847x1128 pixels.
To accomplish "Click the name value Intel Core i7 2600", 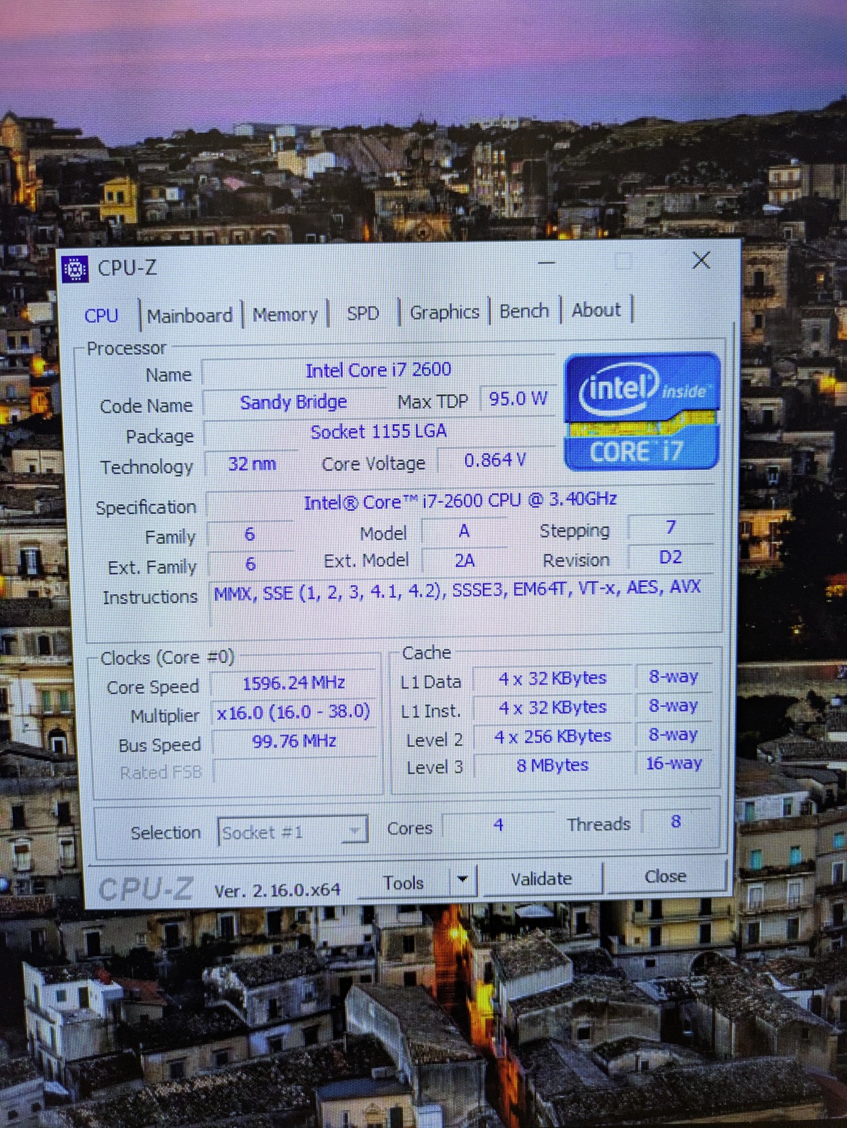I will (378, 370).
